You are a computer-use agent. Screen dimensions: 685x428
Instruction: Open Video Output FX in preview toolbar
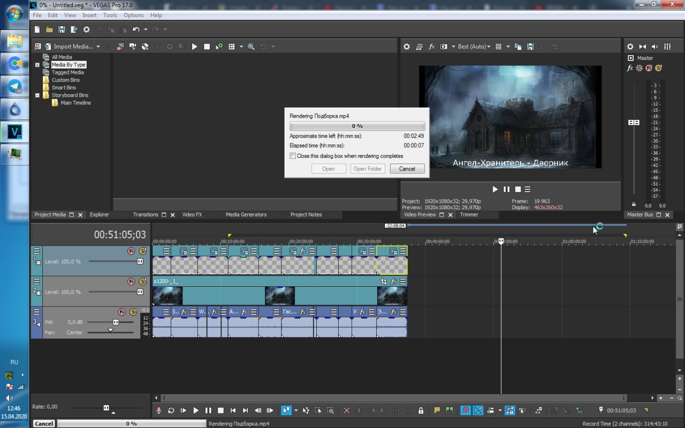click(x=431, y=47)
